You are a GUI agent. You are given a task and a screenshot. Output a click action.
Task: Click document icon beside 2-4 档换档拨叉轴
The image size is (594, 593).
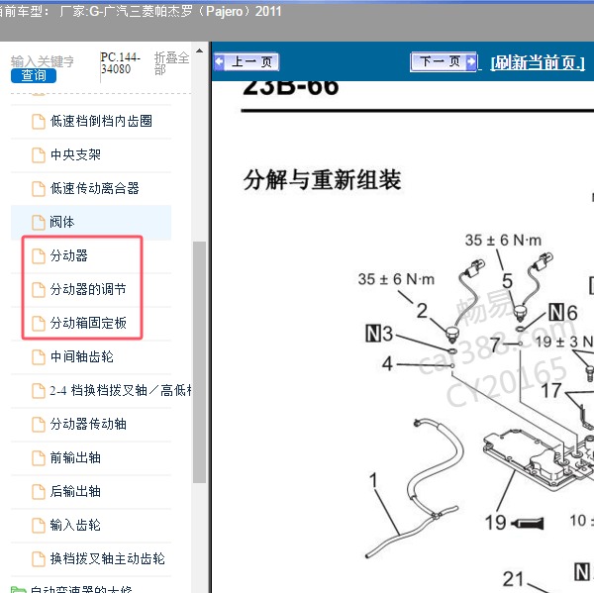coord(39,391)
